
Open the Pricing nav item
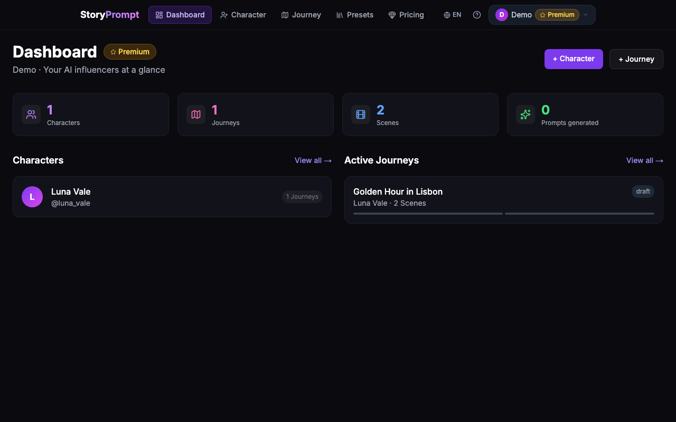[x=406, y=15]
